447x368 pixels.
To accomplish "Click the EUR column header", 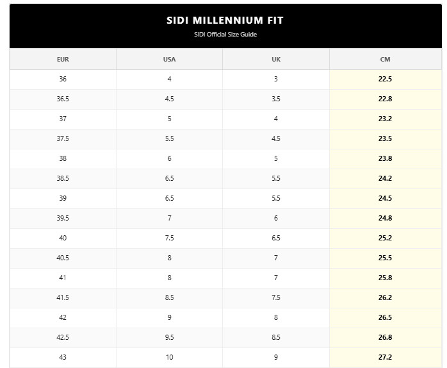I will (63, 59).
